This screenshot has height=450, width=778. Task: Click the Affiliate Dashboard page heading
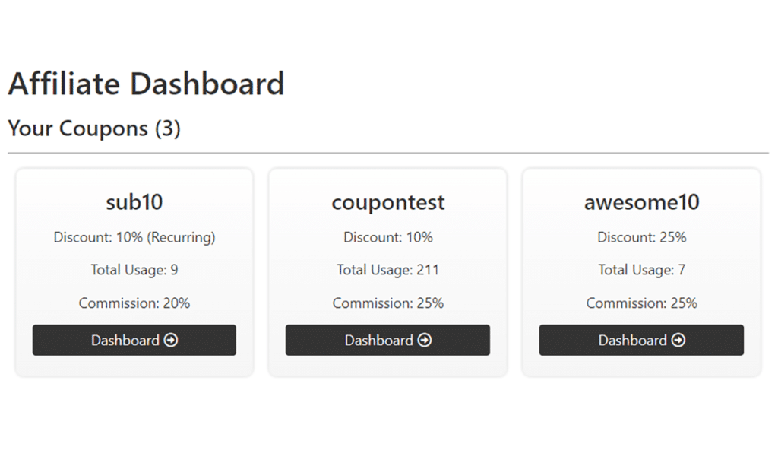[x=146, y=84]
